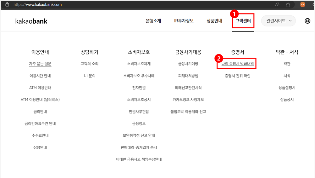Open the 은행소개 menu
The width and height of the screenshot is (315, 178).
[x=153, y=21]
